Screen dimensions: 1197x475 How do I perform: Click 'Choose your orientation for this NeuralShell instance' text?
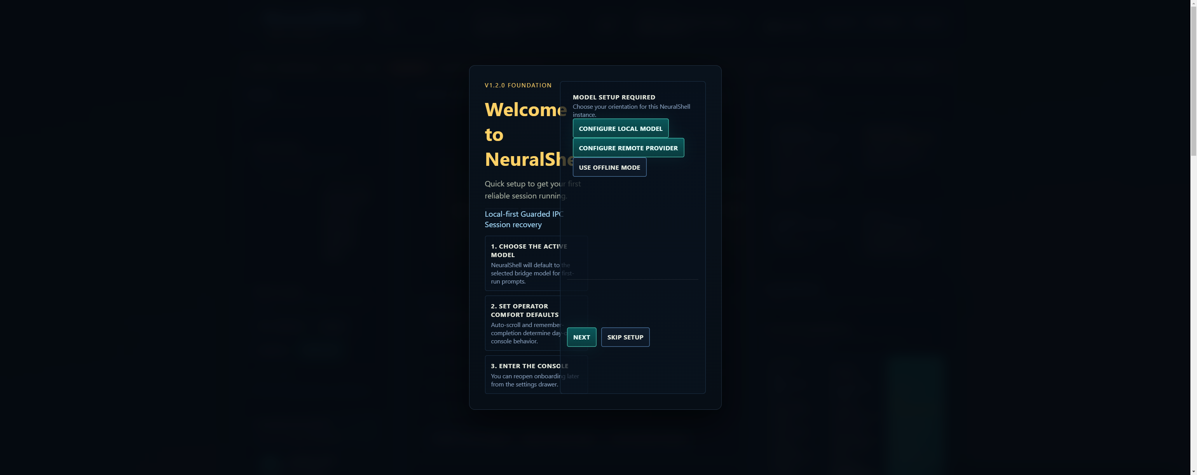click(631, 111)
